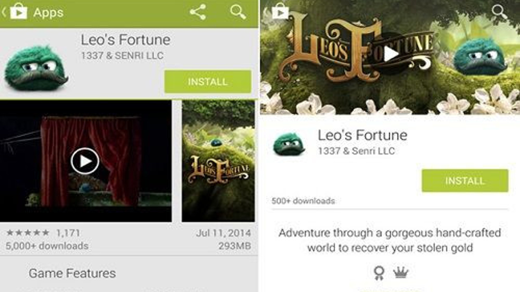Screen dimensions: 520x292
Task: Tap the large green furball app icon
Action: (x=36, y=68)
